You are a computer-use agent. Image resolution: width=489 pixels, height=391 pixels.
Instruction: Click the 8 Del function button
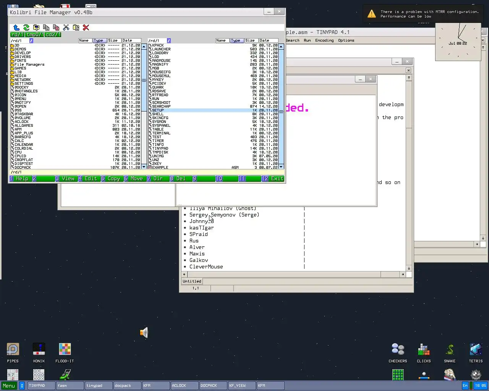tap(181, 179)
